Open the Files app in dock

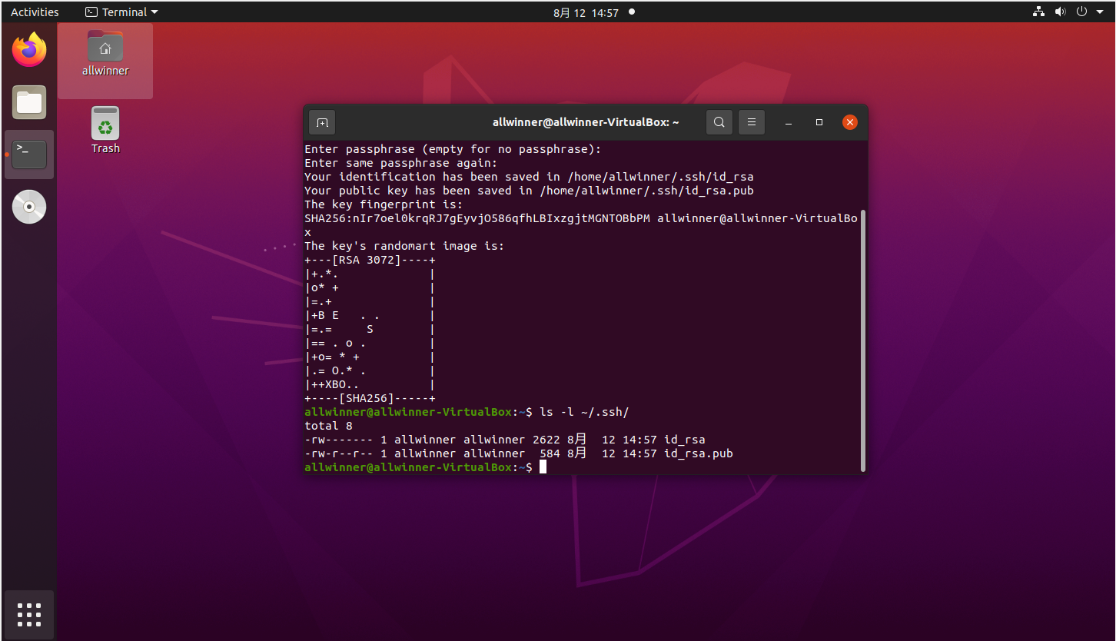point(29,102)
